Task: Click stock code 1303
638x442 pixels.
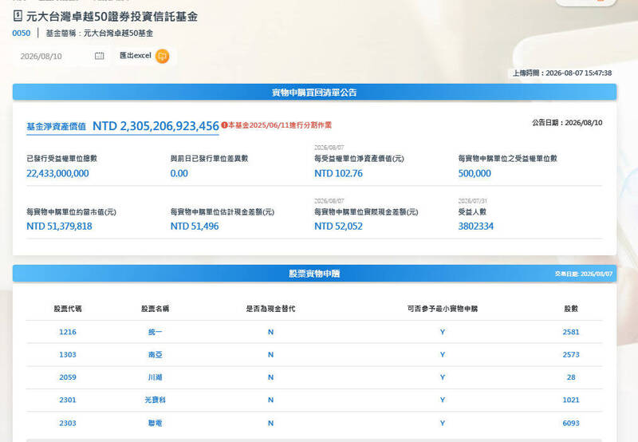Action: tap(68, 355)
